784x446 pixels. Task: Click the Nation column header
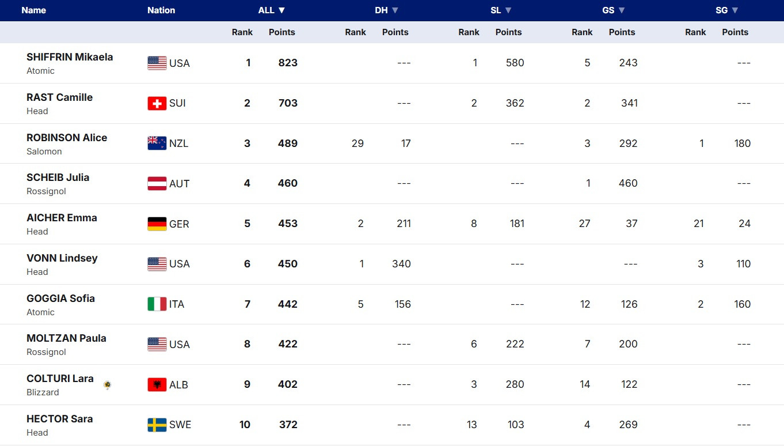(x=161, y=10)
